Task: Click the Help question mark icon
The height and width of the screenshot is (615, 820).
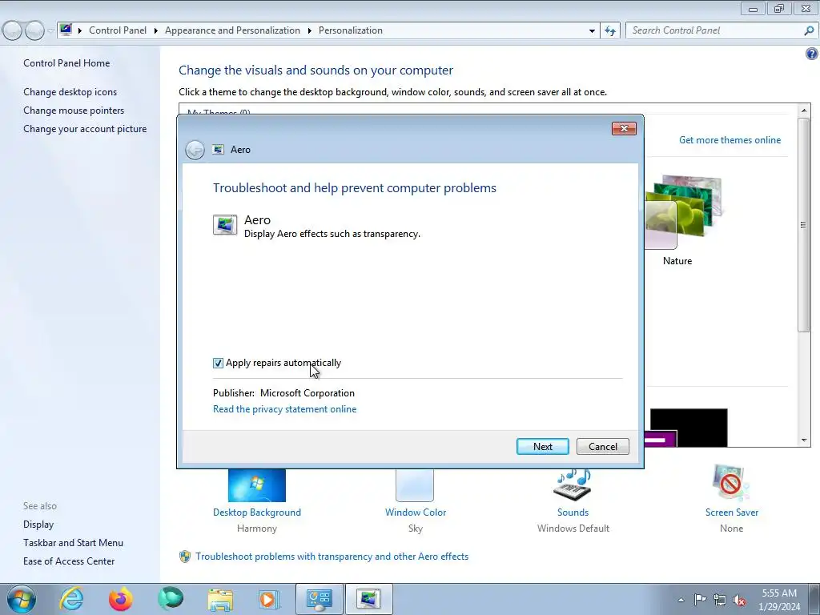Action: point(812,54)
